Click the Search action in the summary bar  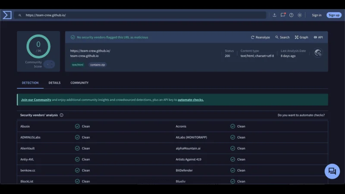(x=282, y=38)
